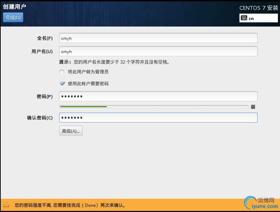The width and height of the screenshot is (280, 212).
Task: Click the 密码(P) password entry box
Action: point(158,96)
